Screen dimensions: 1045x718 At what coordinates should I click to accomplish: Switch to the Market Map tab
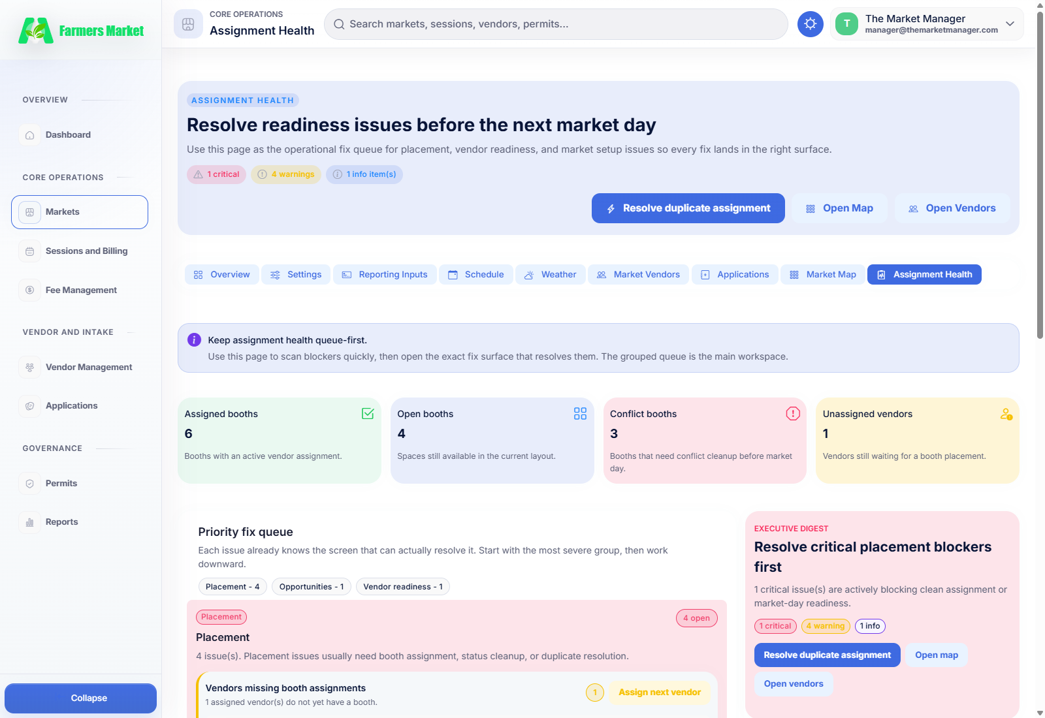(x=822, y=274)
